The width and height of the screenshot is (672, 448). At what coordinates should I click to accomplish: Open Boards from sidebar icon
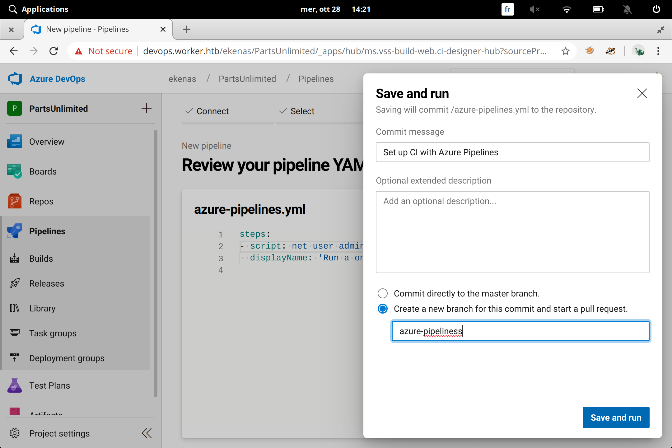coord(14,171)
